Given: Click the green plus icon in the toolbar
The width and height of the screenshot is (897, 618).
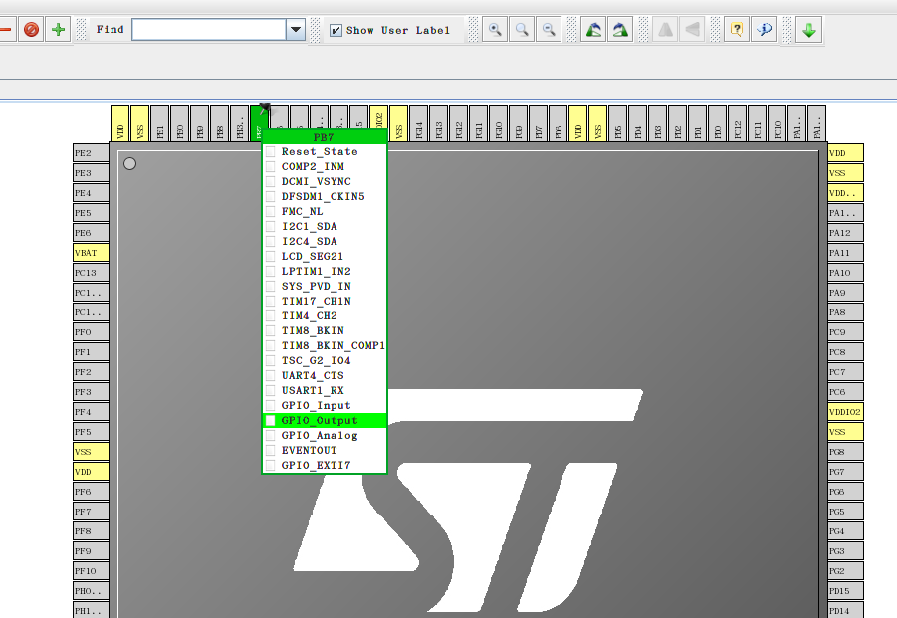Looking at the screenshot, I should [x=59, y=29].
